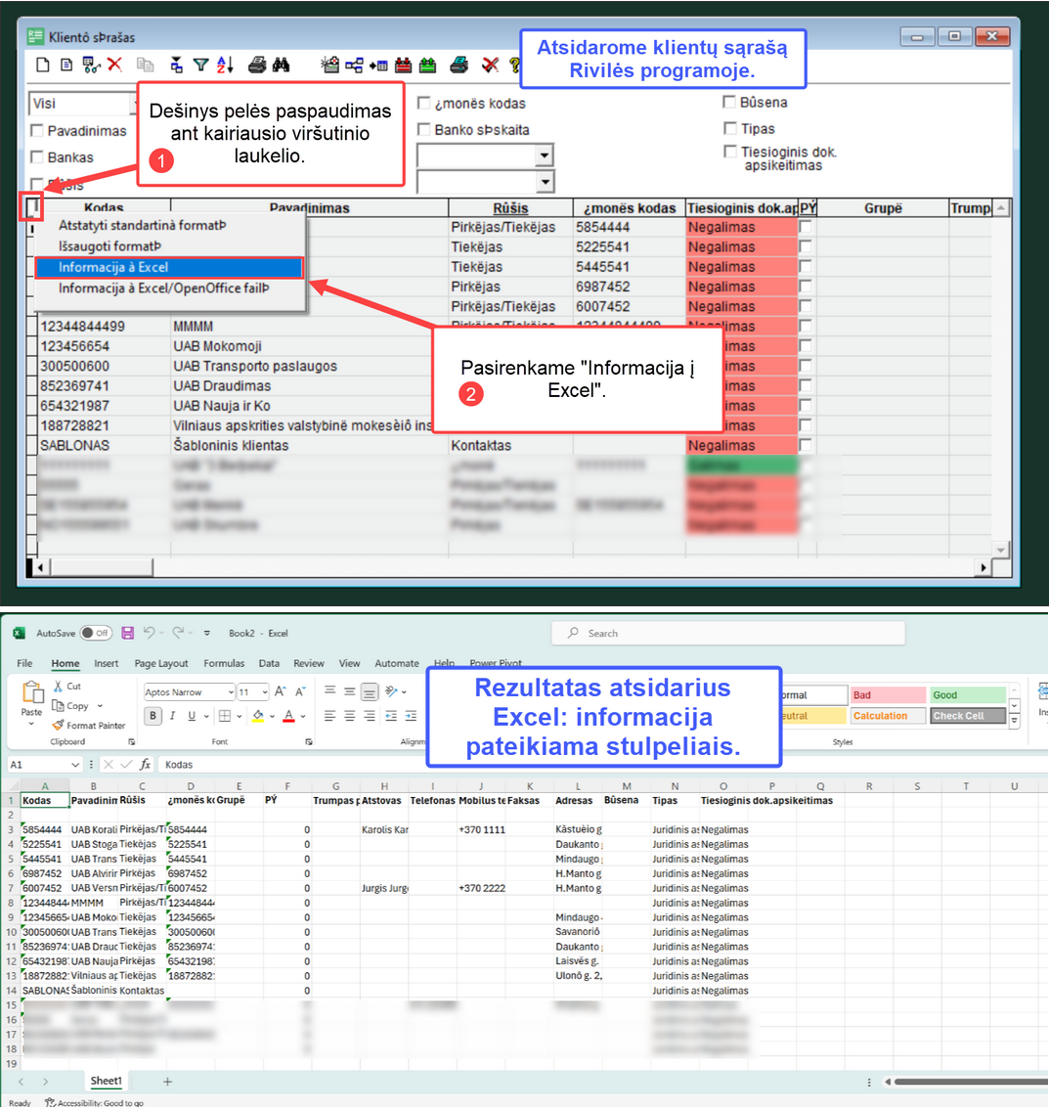The height and width of the screenshot is (1110, 1049).
Task: Click the Excel Search box
Action: [x=728, y=633]
